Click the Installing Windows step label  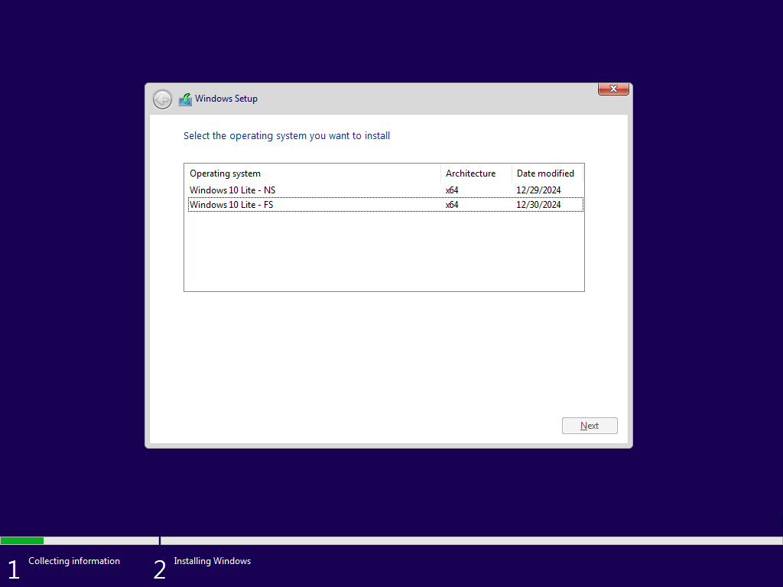tap(212, 561)
